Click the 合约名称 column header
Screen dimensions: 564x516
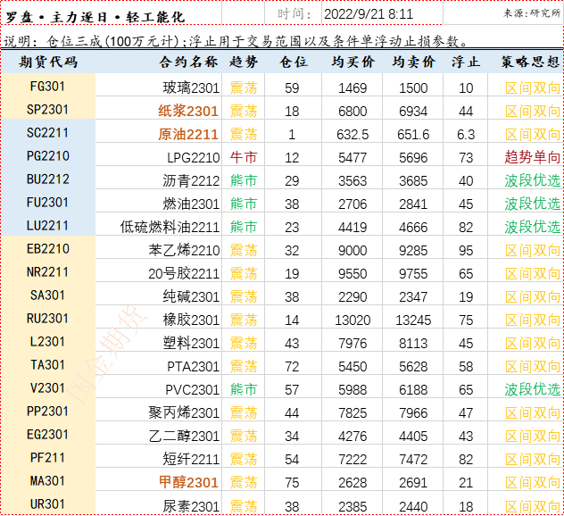(188, 62)
